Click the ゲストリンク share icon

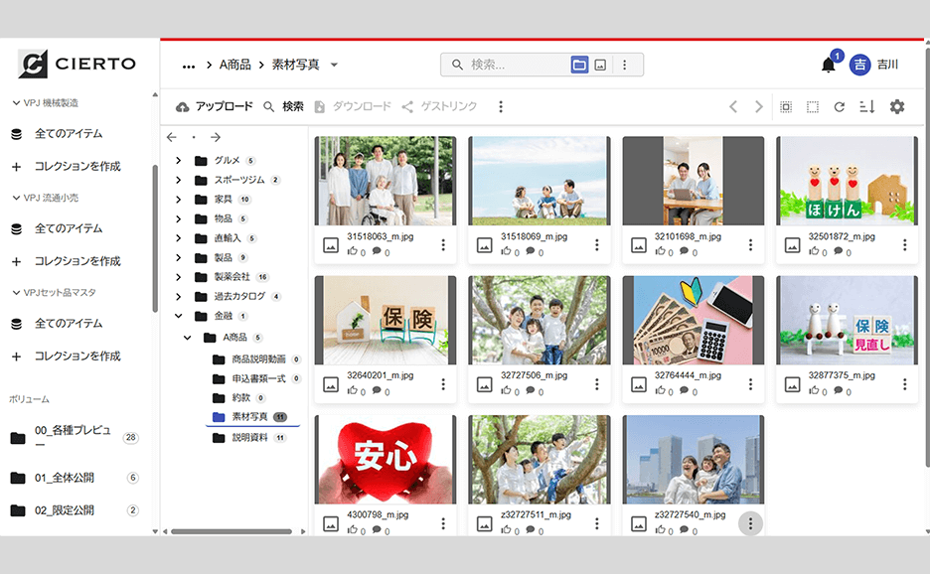click(408, 106)
